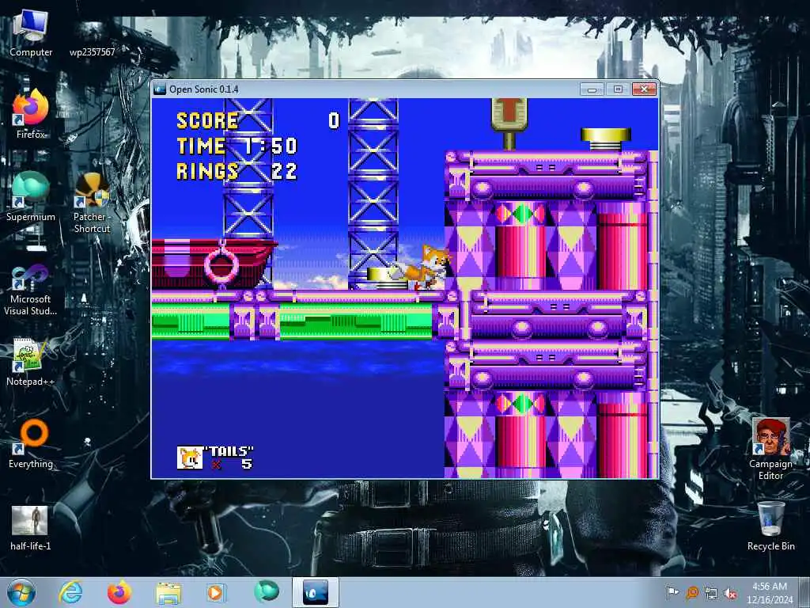Click the orange tray icon
The image size is (810, 608).
[x=691, y=592]
